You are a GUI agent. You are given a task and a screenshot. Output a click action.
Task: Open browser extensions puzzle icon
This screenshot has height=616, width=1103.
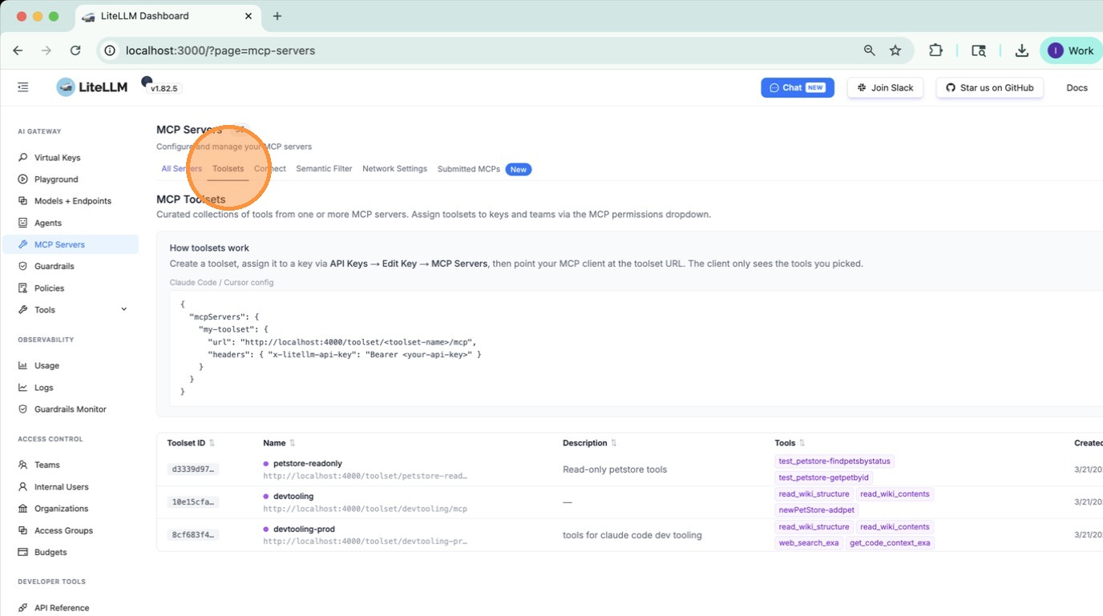[935, 50]
